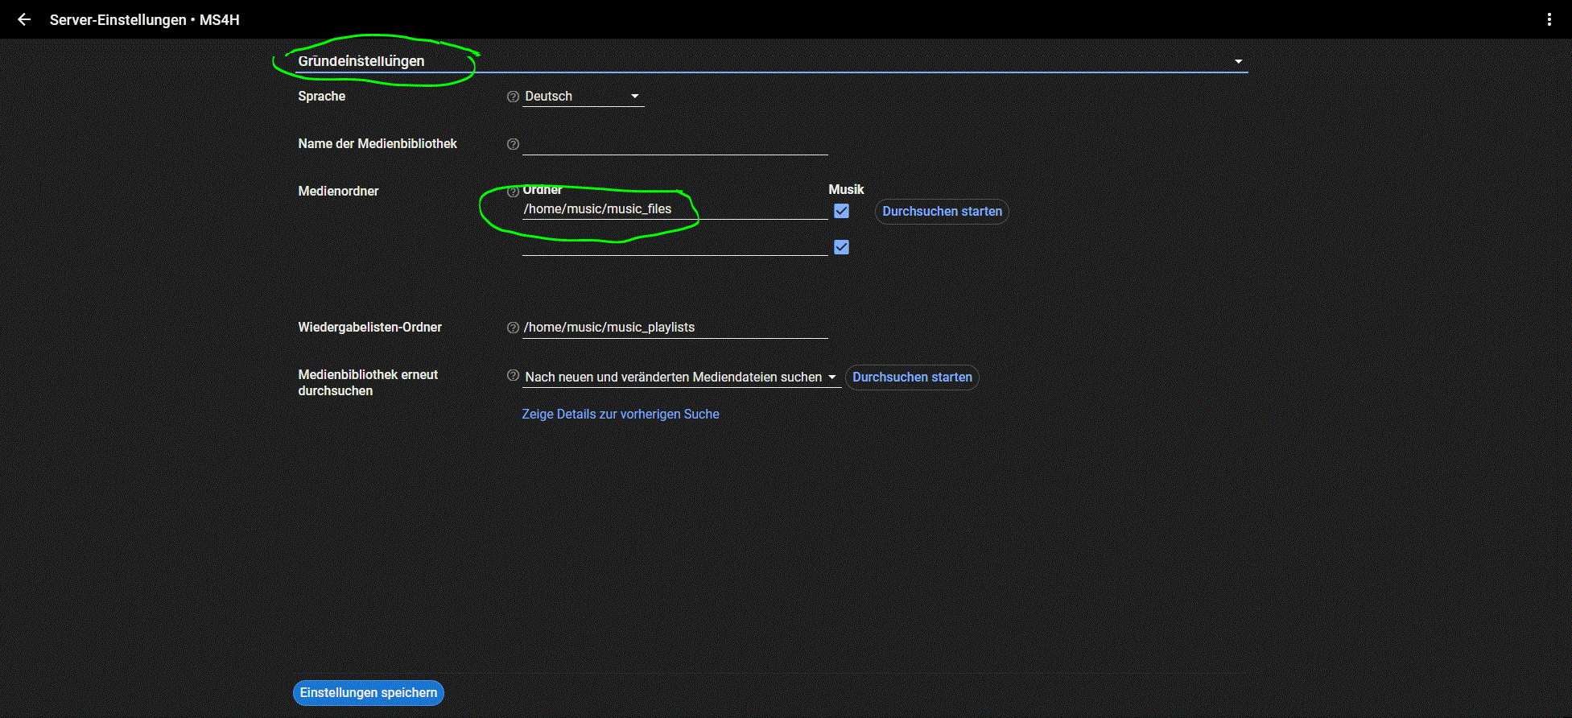Click Durchsuchen starten next to rescan mode
Viewport: 1572px width, 718px height.
[912, 378]
